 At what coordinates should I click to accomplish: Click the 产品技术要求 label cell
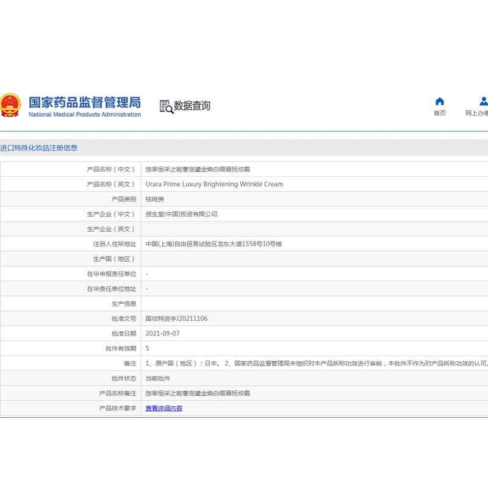pyautogui.click(x=71, y=408)
